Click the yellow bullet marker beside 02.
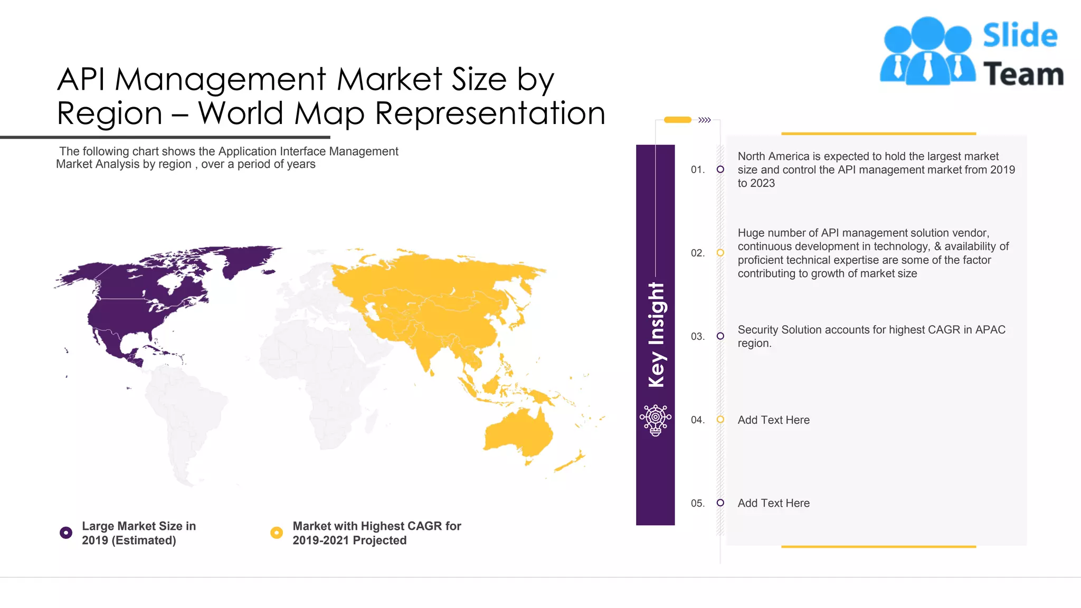Image resolution: width=1081 pixels, height=608 pixels. 720,253
